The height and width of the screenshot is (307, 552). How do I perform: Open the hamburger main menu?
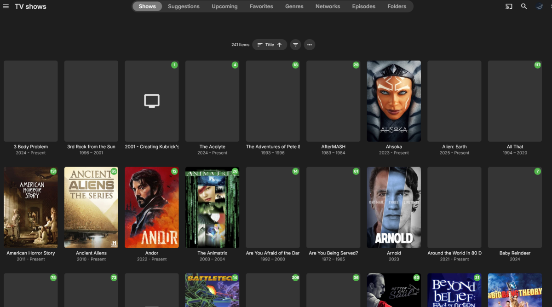6,6
